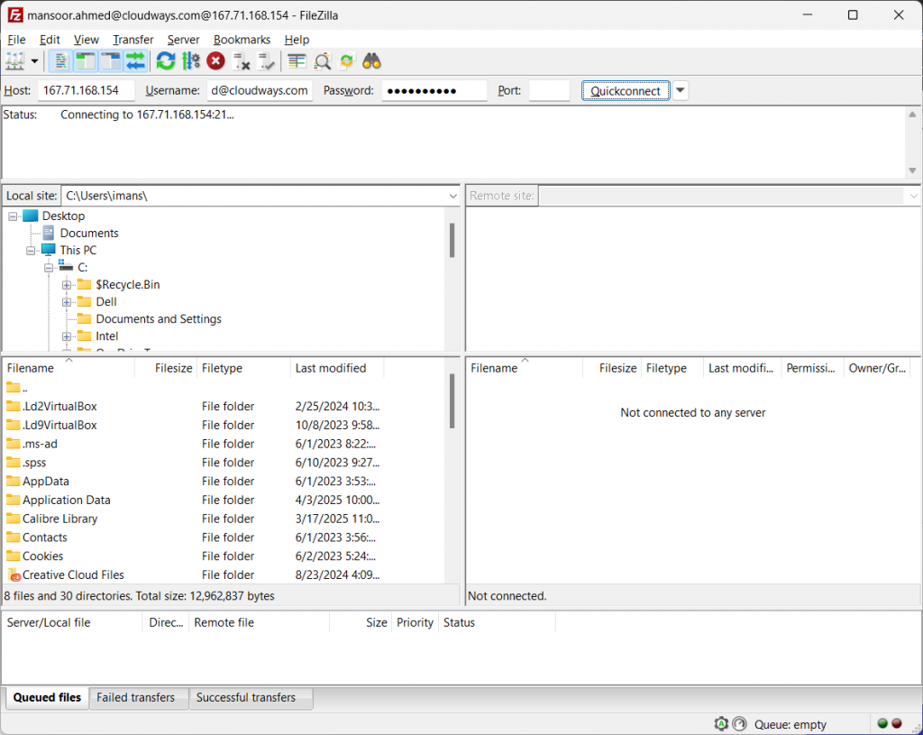Open the Site Manager
Image resolution: width=923 pixels, height=735 pixels.
tap(16, 60)
